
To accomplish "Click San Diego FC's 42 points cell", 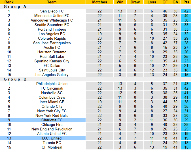I will coord(186,11).
